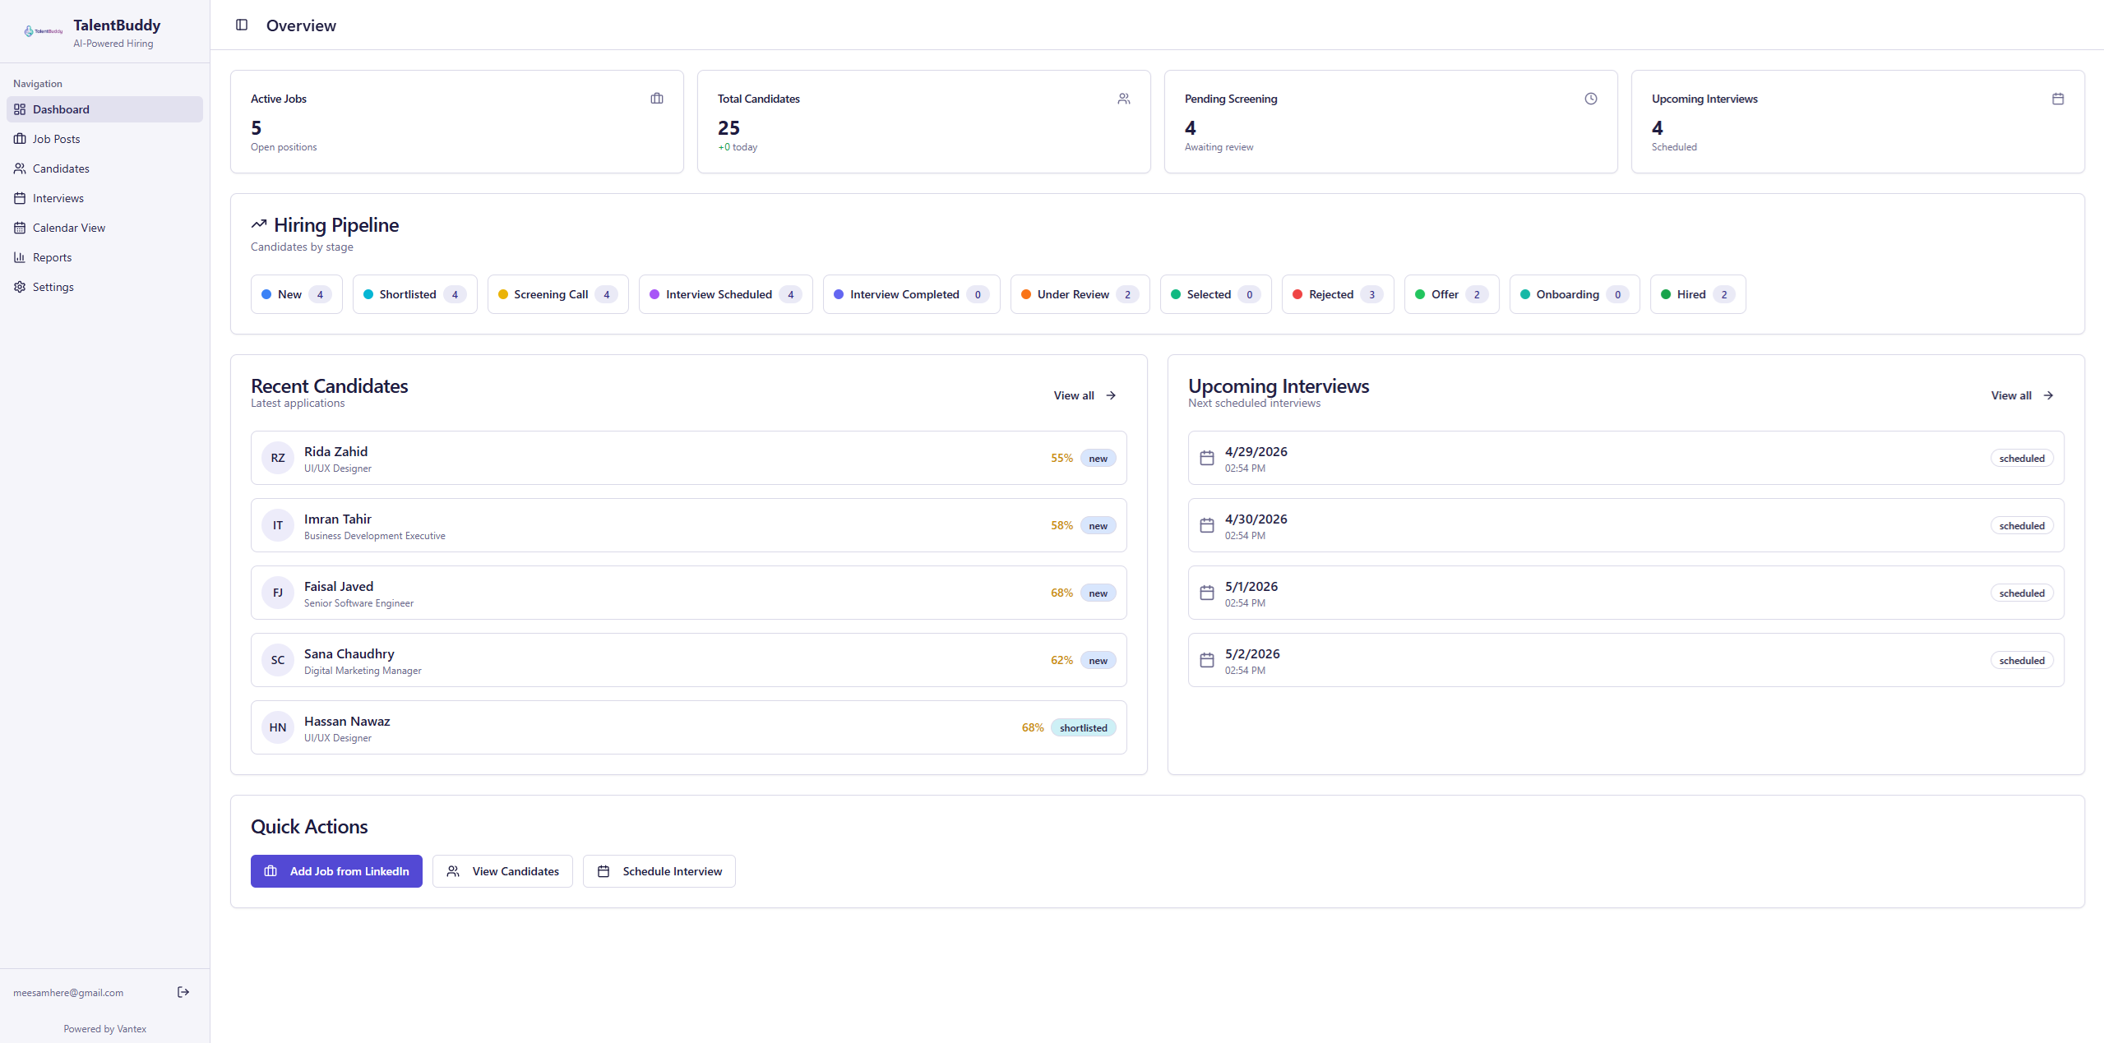Click the calendar icon for 5/1/2026 interview

(1207, 593)
